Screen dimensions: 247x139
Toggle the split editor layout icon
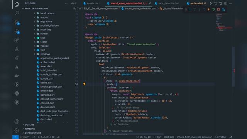[x=225, y=3]
